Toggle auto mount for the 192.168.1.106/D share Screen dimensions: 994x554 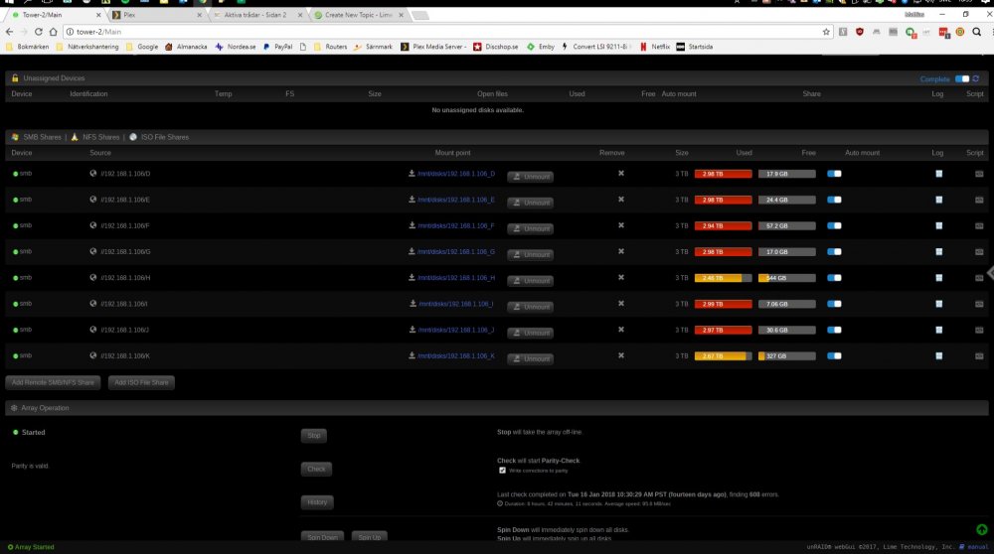pos(834,174)
